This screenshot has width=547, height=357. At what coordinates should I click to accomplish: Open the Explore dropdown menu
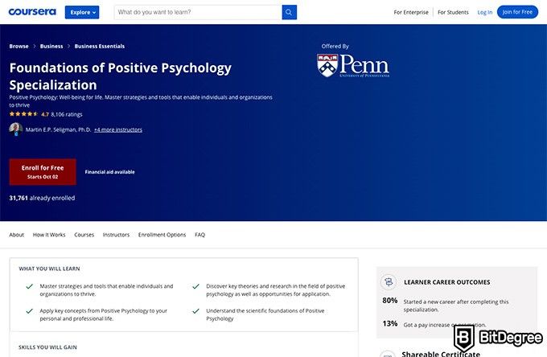[x=82, y=12]
